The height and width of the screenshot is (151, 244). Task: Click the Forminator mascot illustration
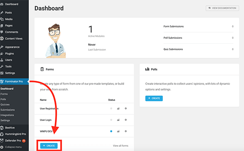pyautogui.click(x=56, y=41)
